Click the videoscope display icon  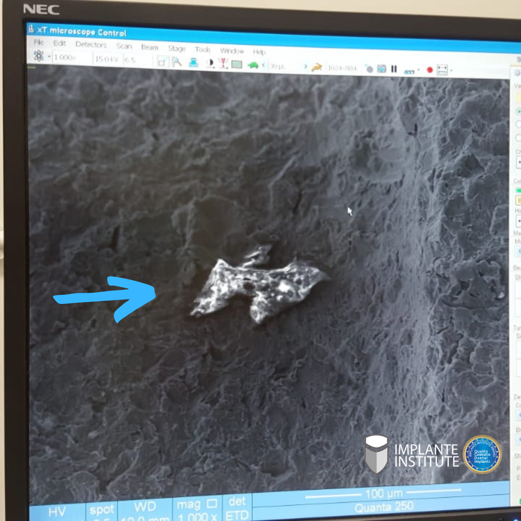point(236,64)
